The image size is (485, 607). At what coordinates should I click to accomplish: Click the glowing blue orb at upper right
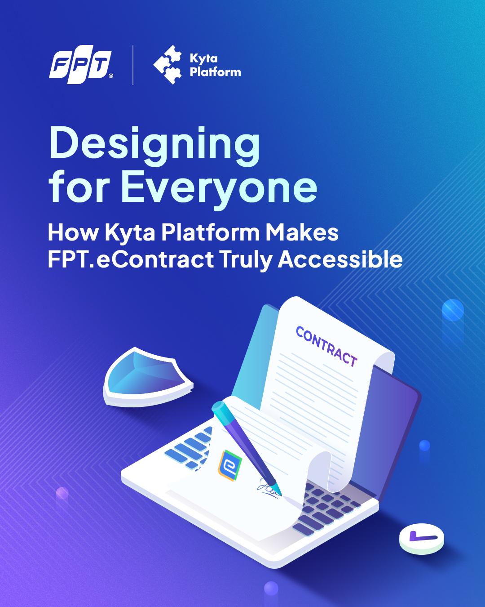pyautogui.click(x=453, y=310)
